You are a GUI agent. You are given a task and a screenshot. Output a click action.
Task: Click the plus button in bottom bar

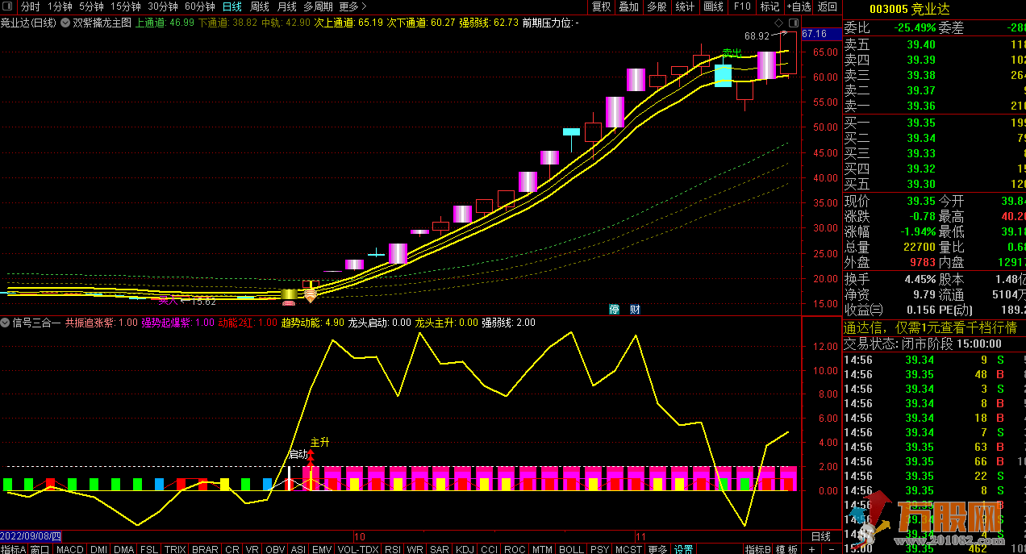tap(811, 549)
